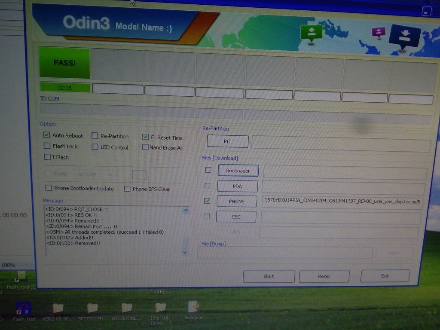The height and width of the screenshot is (330, 440).
Task: Check the Nand Erase All option
Action: [x=145, y=147]
